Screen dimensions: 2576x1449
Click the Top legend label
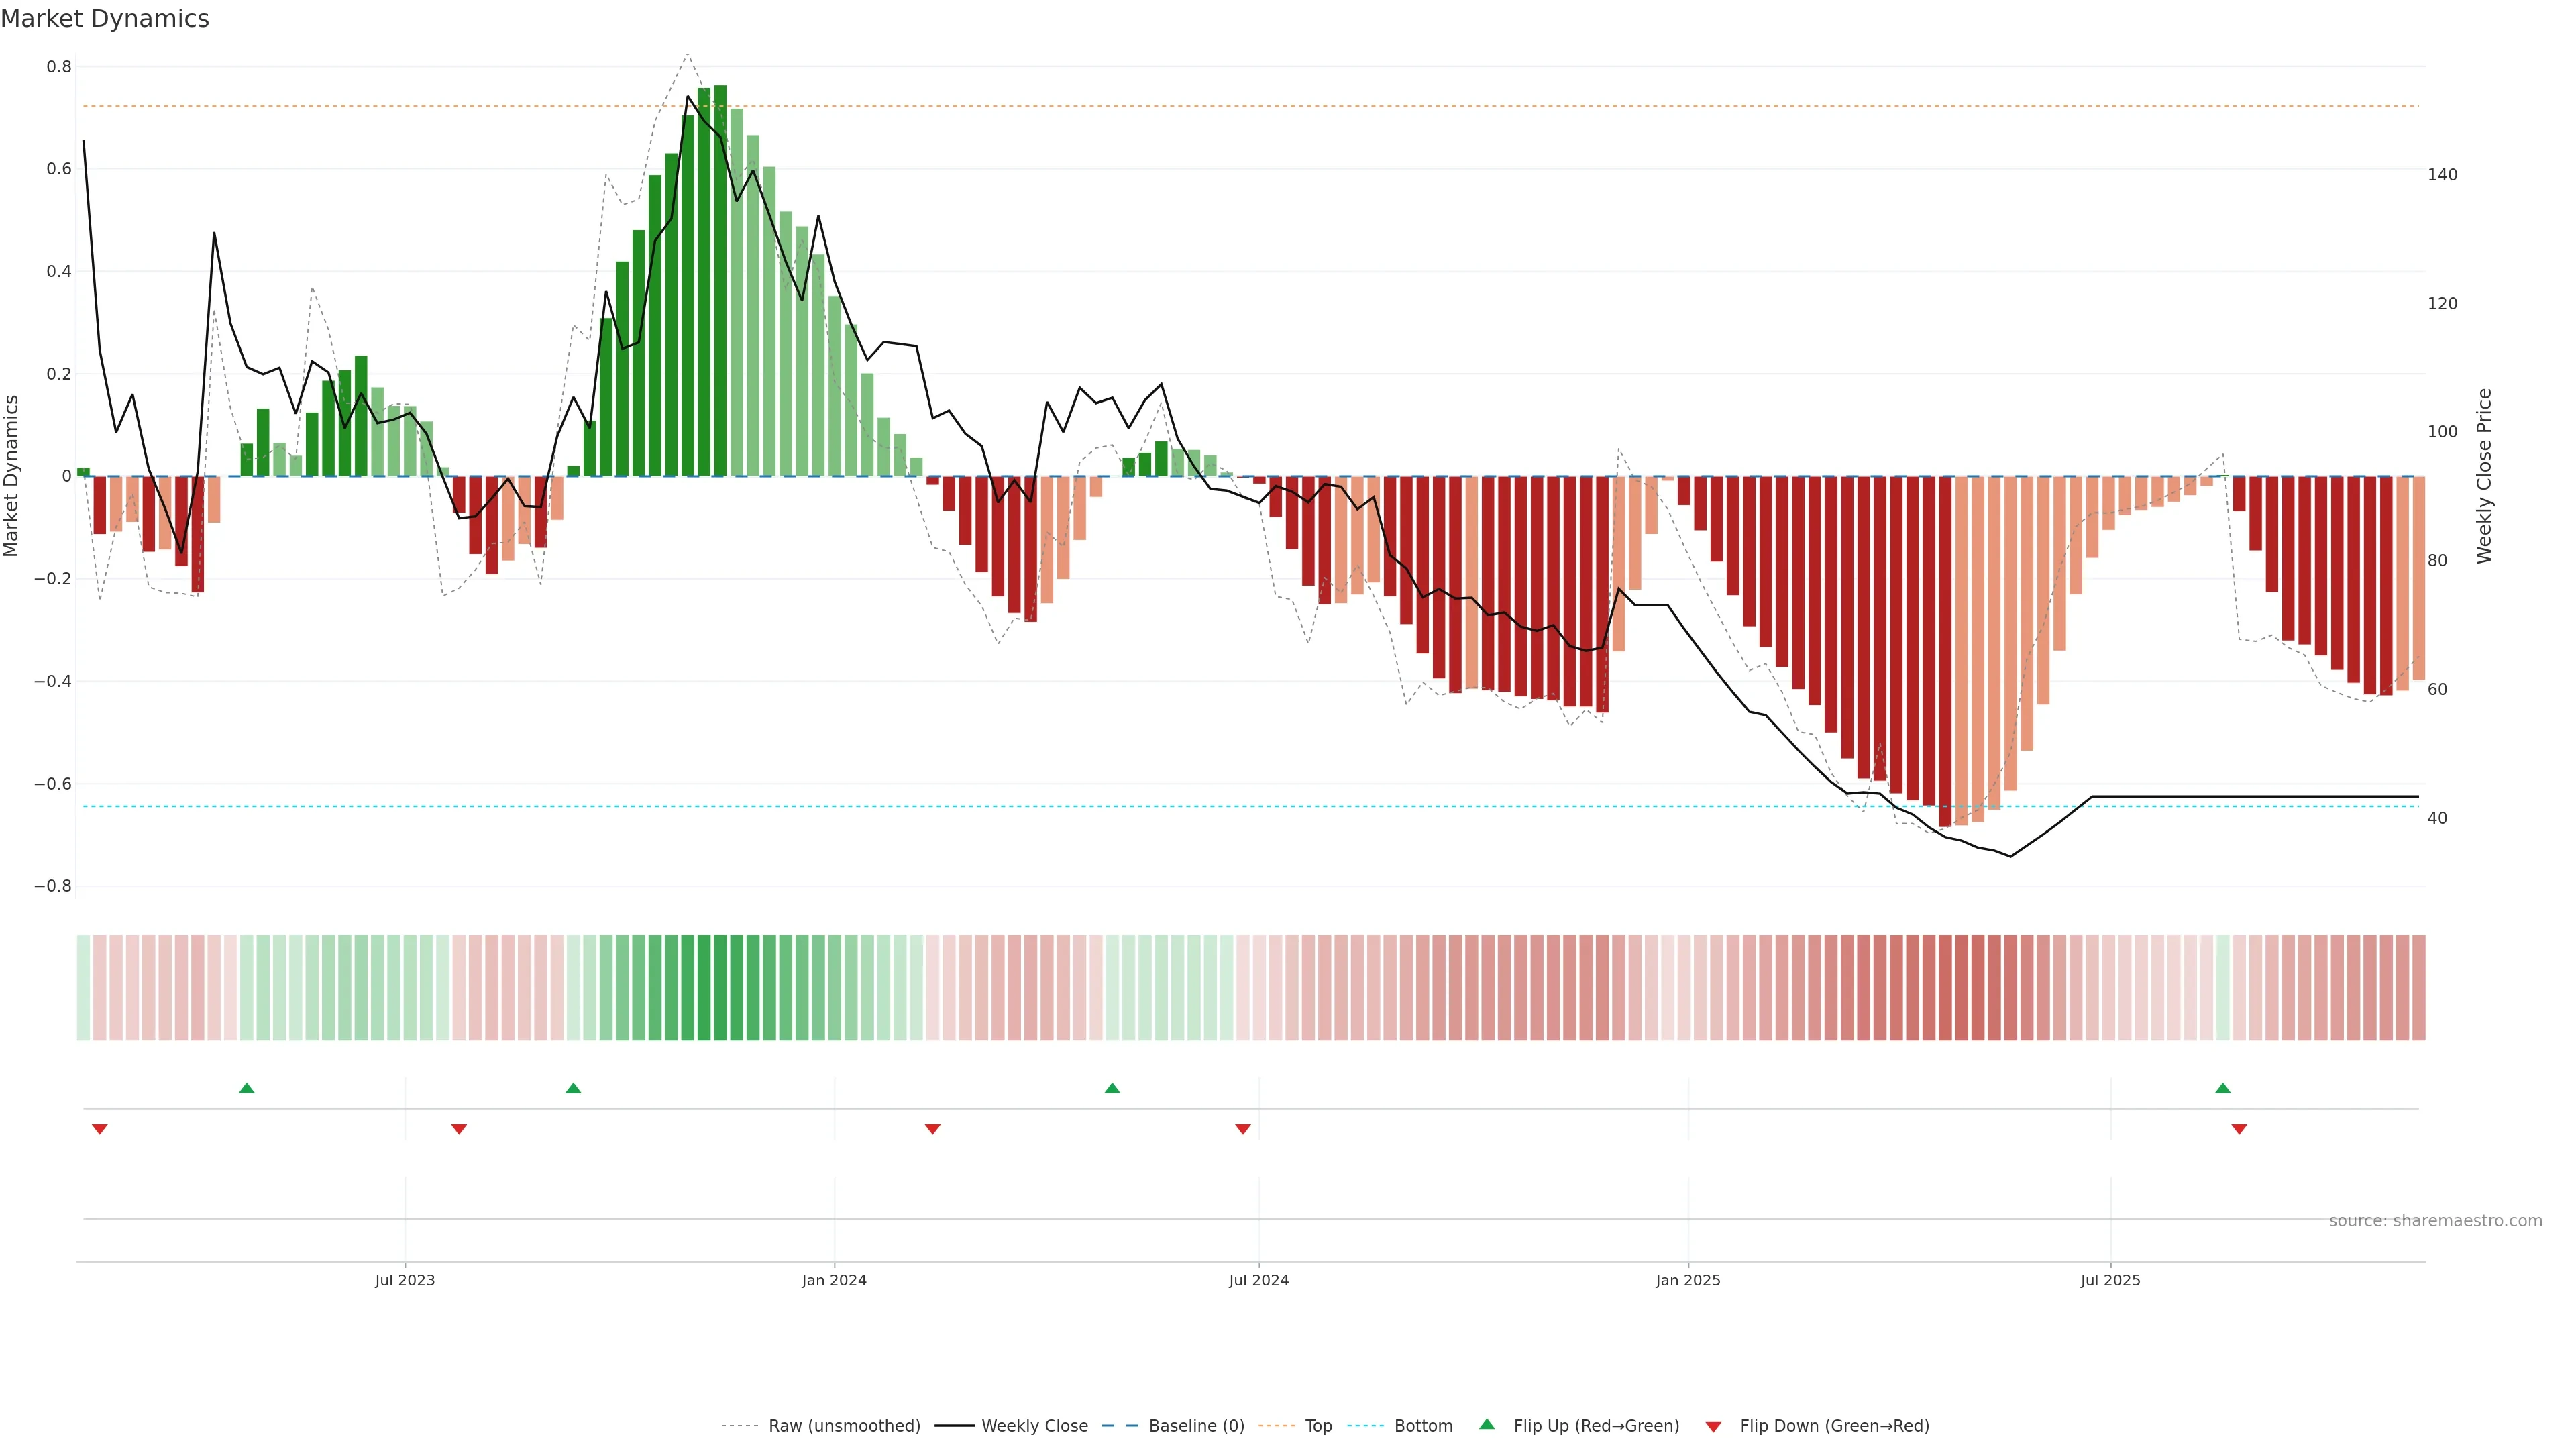tap(1318, 1425)
